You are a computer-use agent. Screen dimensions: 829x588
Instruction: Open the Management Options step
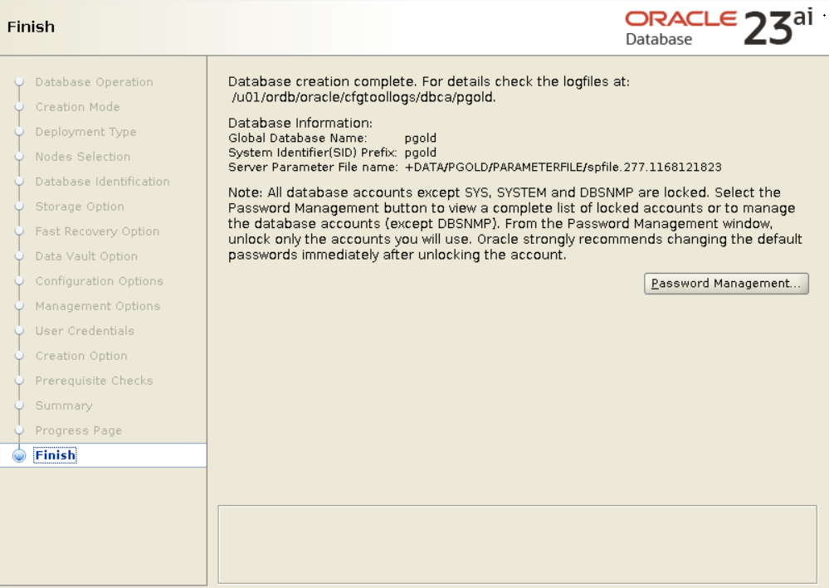98,305
